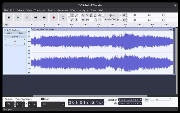Click the Tempo 120 field
Image resolution: width=180 pixels, height=113 pixels.
[x=8, y=104]
